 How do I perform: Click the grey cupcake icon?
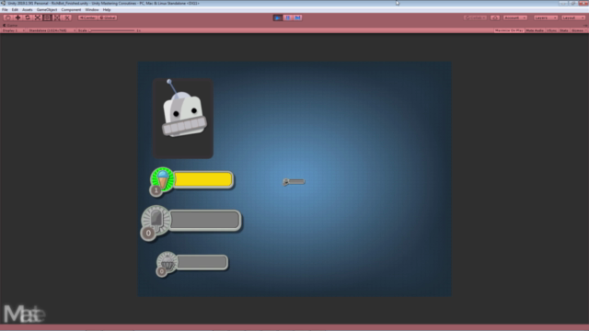coord(167,261)
